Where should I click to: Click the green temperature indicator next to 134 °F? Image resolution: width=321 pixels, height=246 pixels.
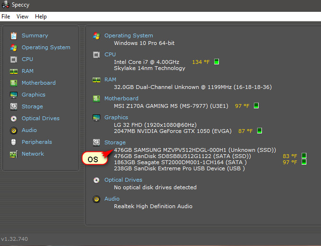click(x=217, y=61)
